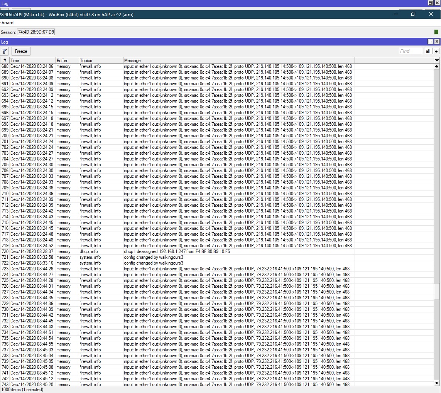Viewport: 441px width, 393px height.
Task: Click the Find search field
Action: (x=410, y=51)
